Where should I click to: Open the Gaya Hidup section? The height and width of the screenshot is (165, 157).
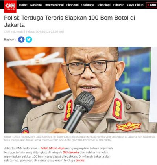135,5
